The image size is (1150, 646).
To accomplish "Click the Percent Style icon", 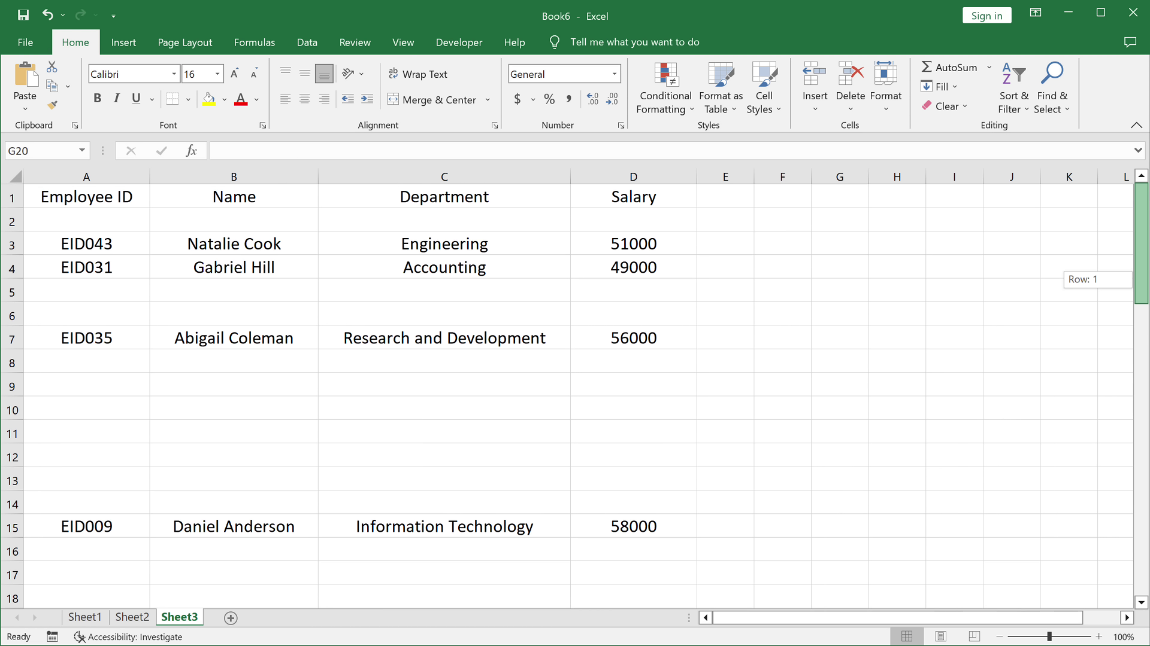I will point(549,99).
